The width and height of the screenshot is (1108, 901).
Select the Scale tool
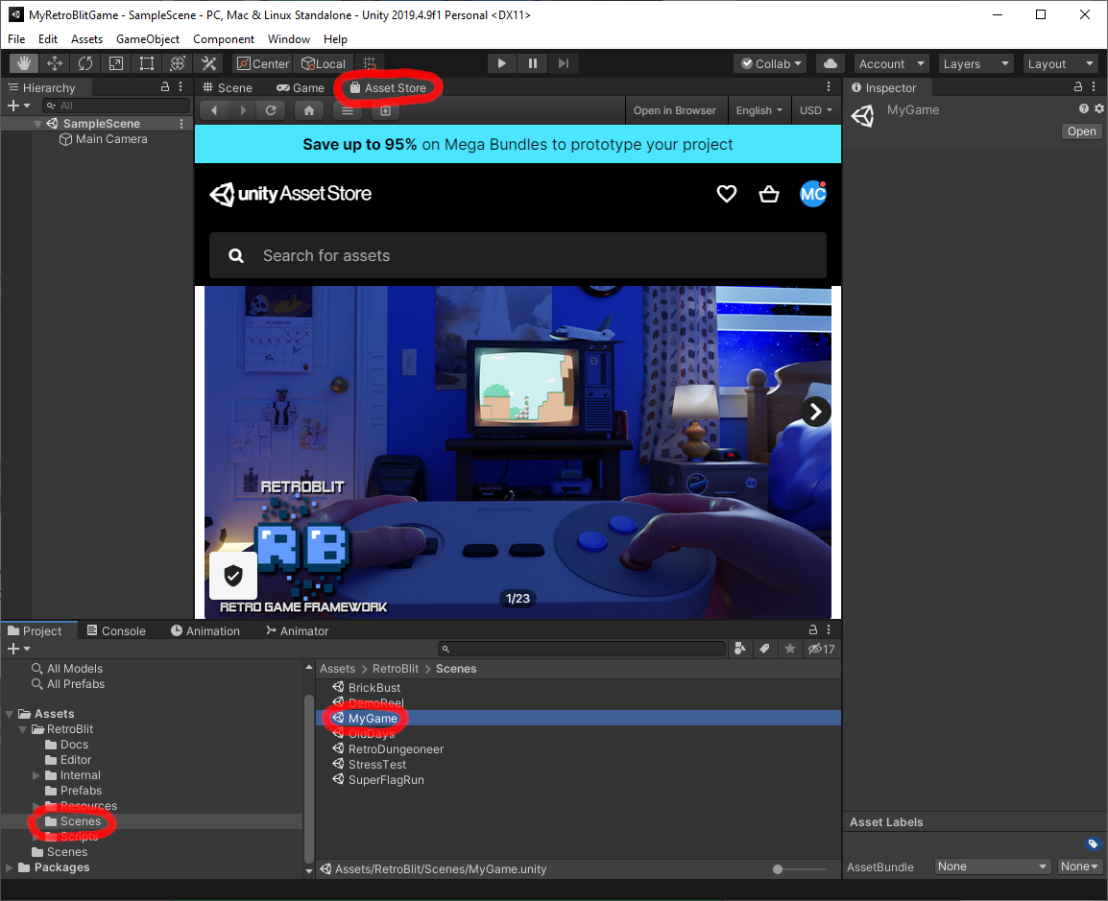[116, 63]
